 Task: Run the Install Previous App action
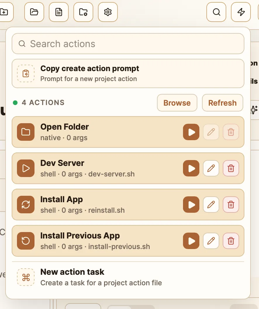click(x=191, y=241)
